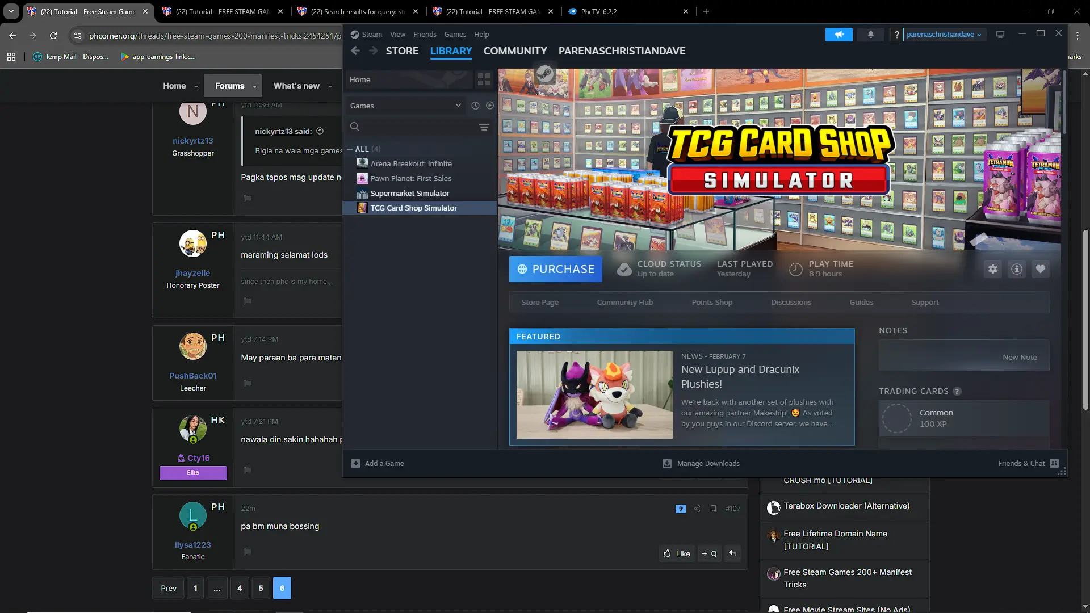Open the Points Shop link
The height and width of the screenshot is (613, 1090).
click(712, 303)
